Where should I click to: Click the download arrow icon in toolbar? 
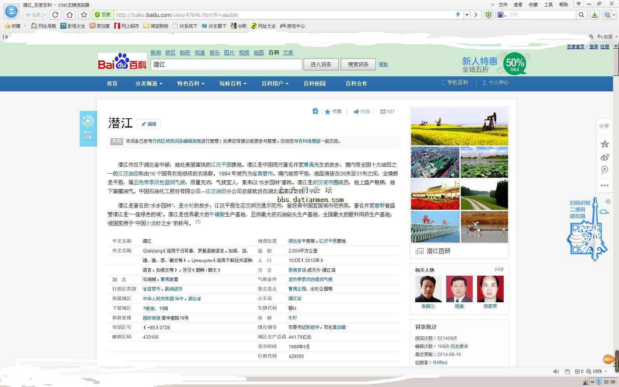pos(594,15)
